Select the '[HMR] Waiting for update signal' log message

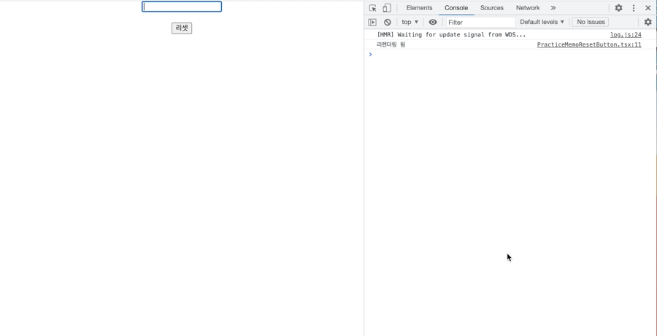click(x=451, y=35)
